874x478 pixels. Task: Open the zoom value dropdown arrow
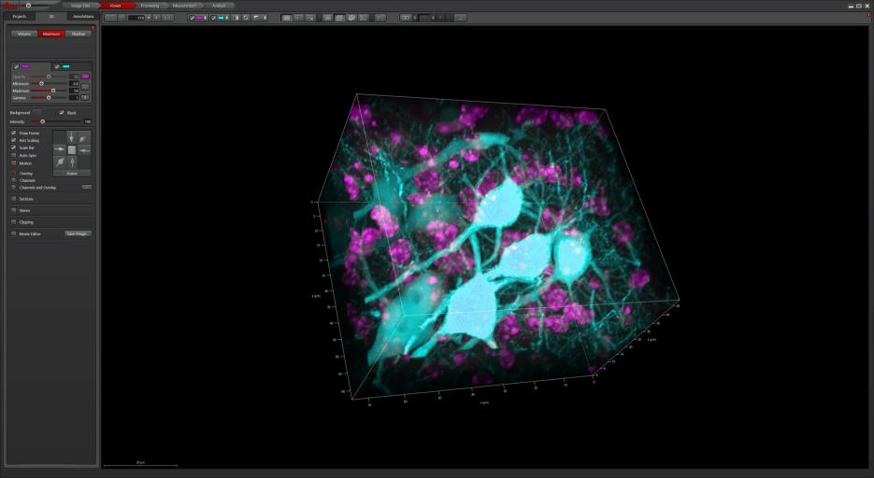click(x=149, y=18)
